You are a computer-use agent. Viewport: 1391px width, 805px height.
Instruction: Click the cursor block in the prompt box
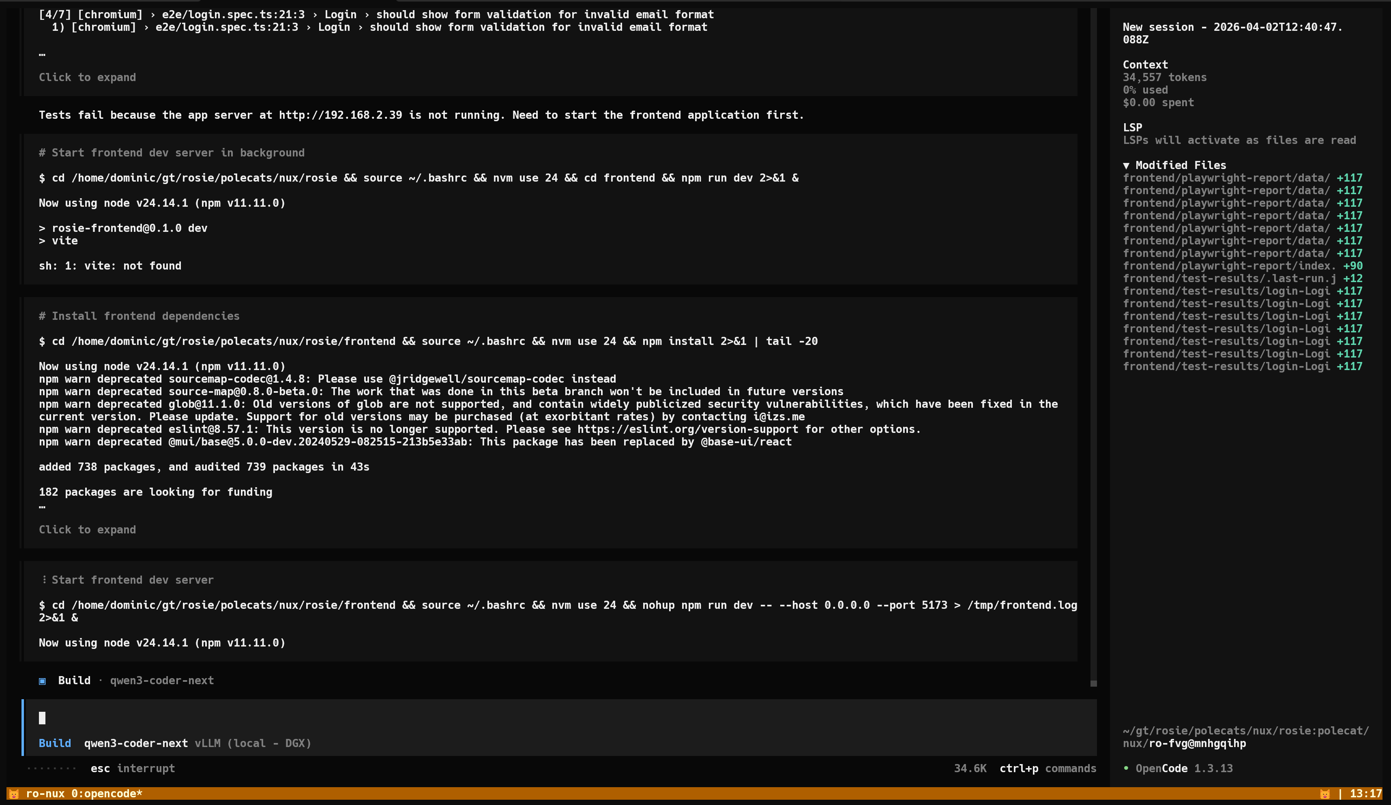pyautogui.click(x=43, y=718)
